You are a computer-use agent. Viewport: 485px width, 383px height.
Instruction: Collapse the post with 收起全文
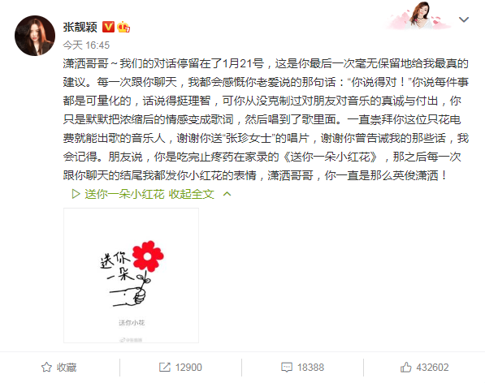tap(192, 194)
